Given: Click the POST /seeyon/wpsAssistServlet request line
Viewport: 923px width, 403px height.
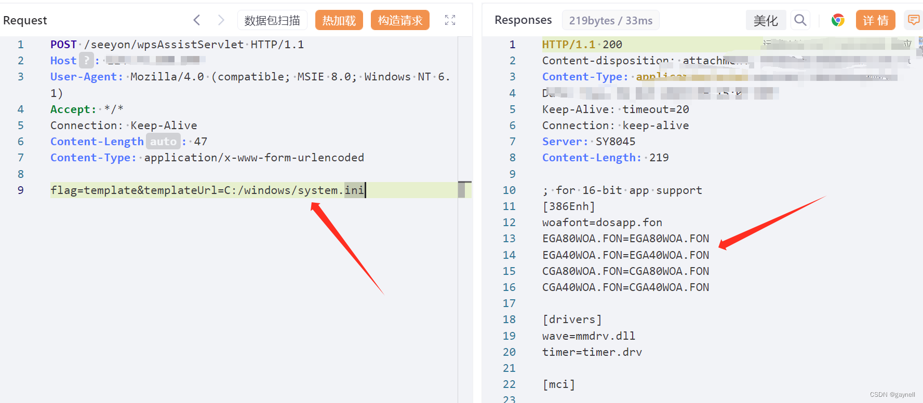Looking at the screenshot, I should [177, 45].
